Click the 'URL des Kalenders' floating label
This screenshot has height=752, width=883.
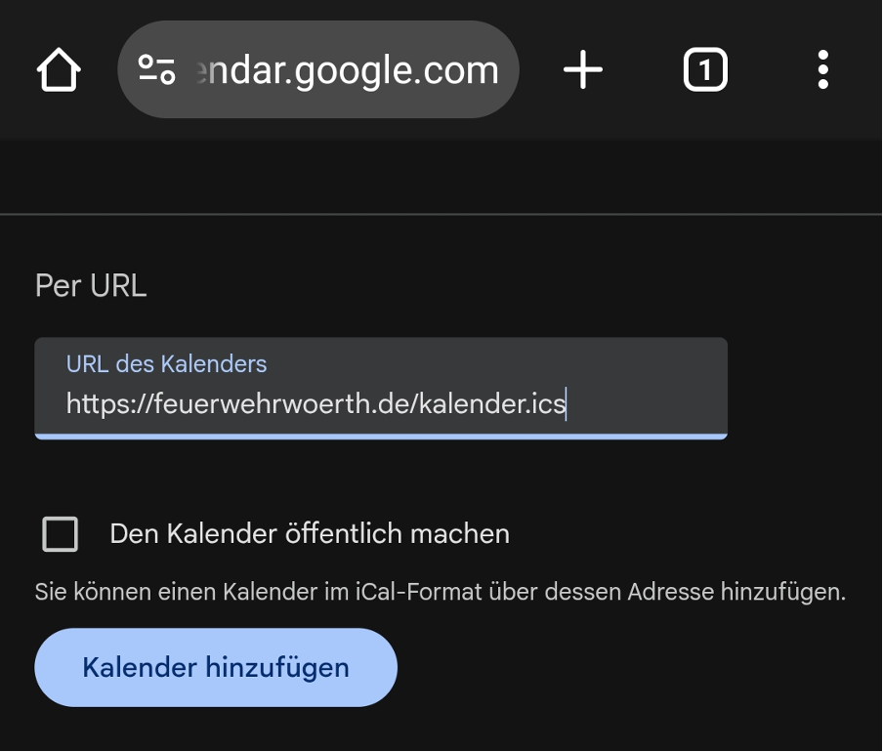pos(166,364)
